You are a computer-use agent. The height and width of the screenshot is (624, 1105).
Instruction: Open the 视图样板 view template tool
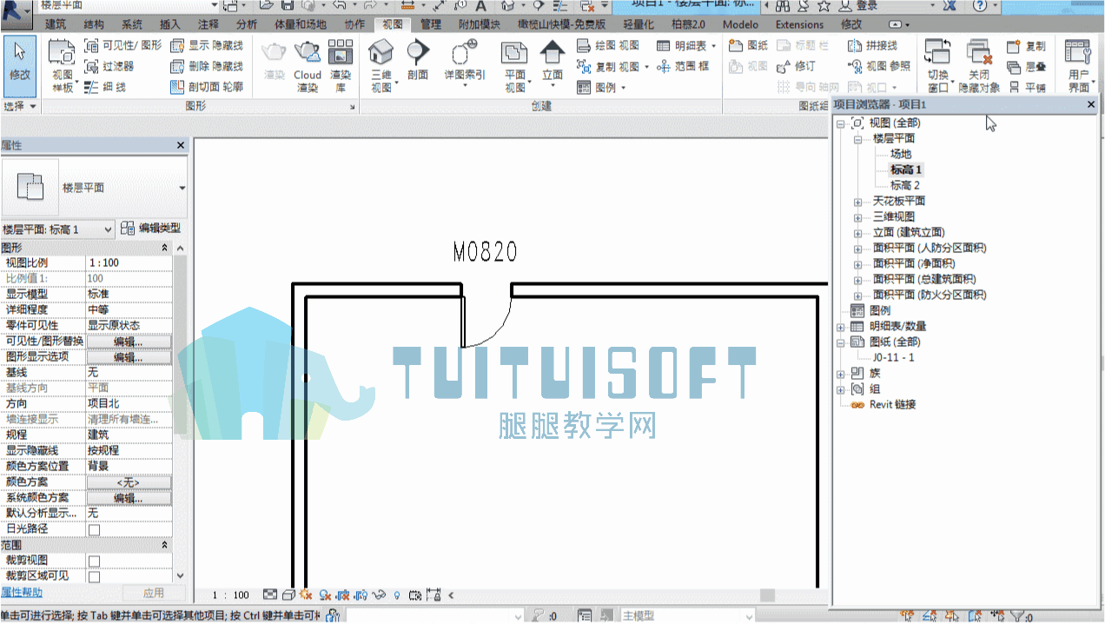coord(62,67)
